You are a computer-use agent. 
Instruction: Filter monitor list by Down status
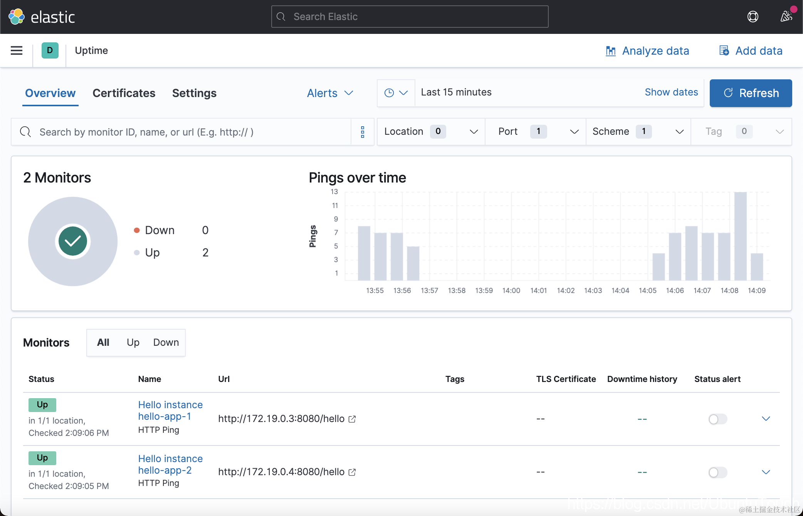click(x=166, y=342)
